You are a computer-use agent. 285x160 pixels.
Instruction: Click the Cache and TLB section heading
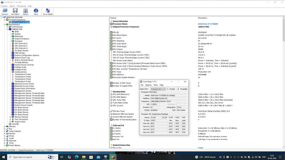tap(118, 125)
